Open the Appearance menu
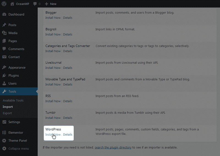The height and width of the screenshot is (156, 220). point(17,67)
